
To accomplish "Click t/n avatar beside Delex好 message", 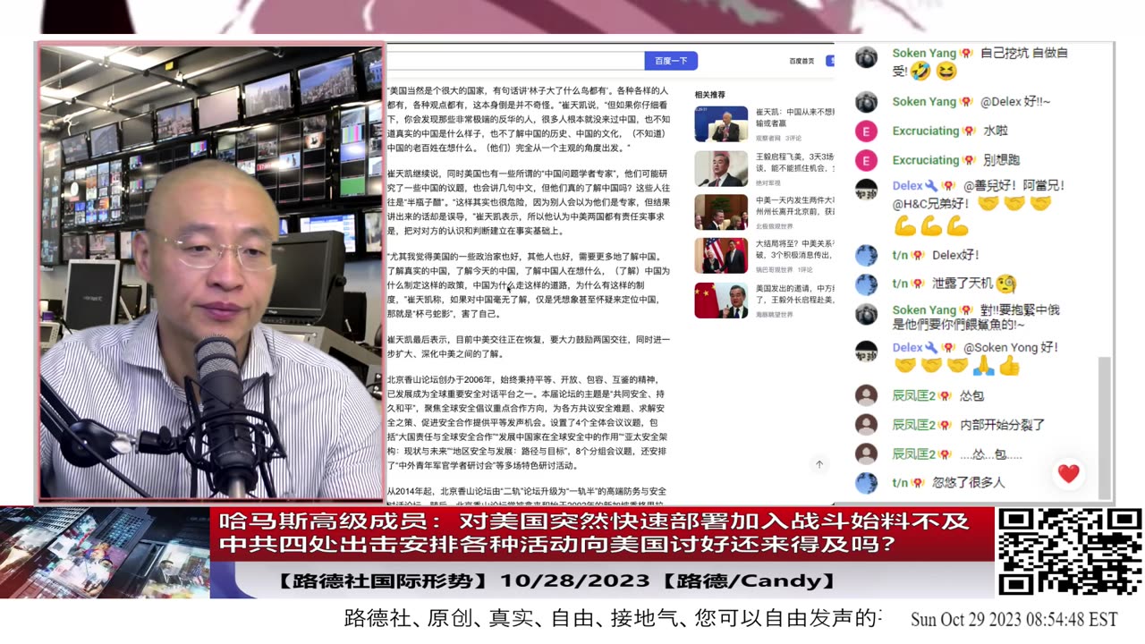I will [x=866, y=255].
